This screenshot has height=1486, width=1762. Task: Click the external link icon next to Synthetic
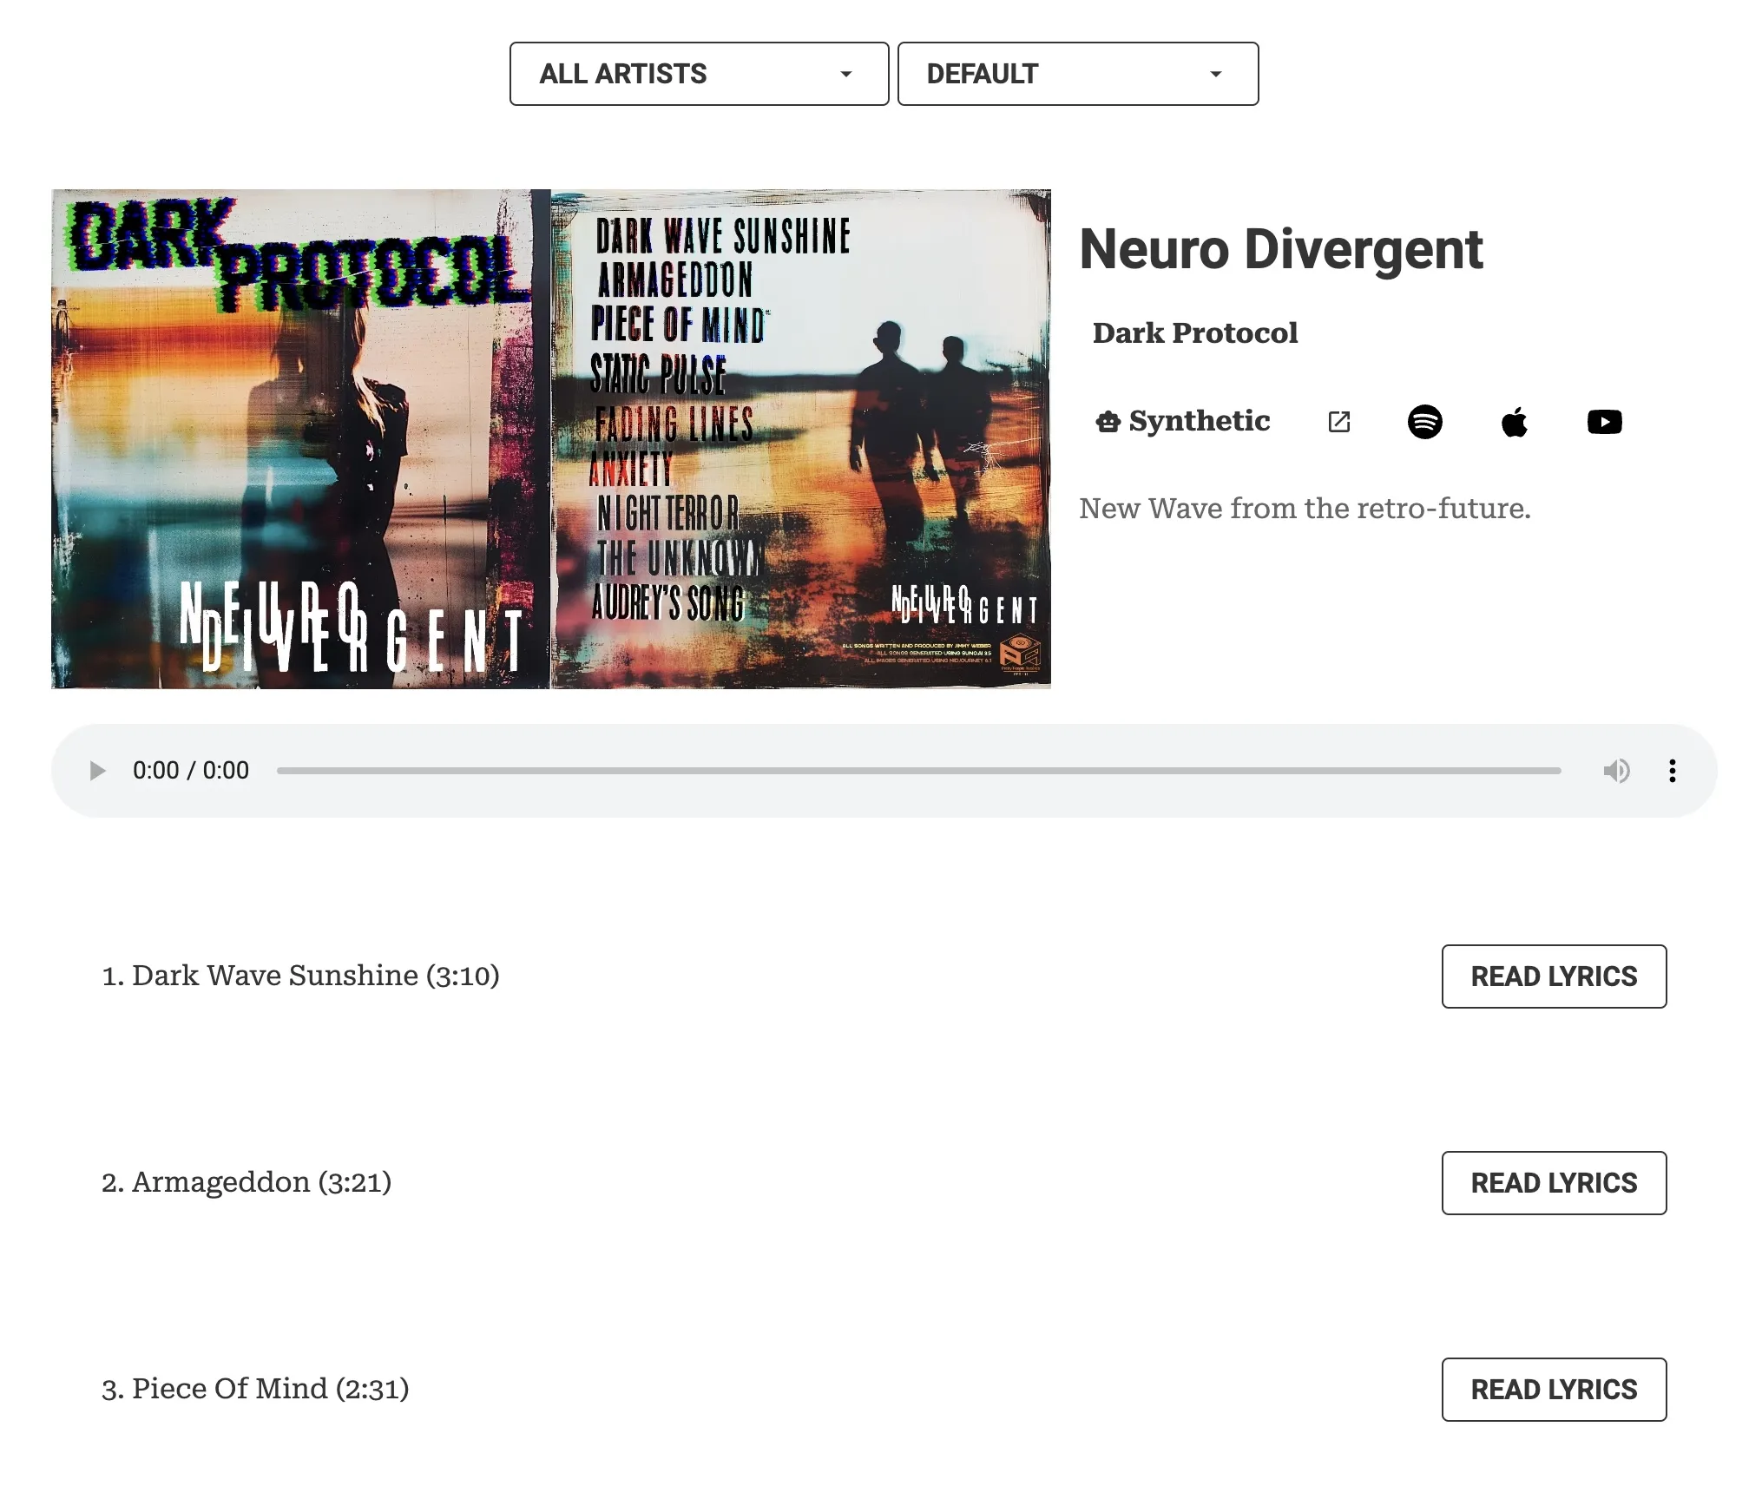(x=1339, y=422)
